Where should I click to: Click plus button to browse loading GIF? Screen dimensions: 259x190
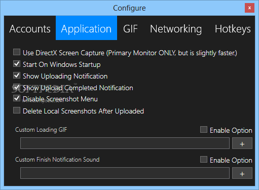[242, 143]
